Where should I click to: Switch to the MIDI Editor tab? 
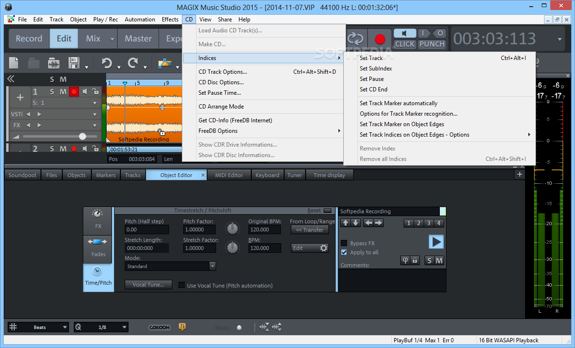229,175
